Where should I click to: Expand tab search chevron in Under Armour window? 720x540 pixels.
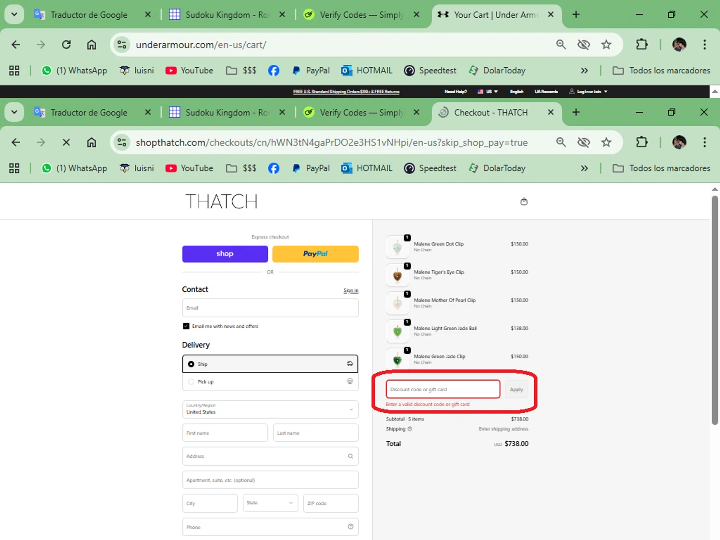click(x=14, y=15)
